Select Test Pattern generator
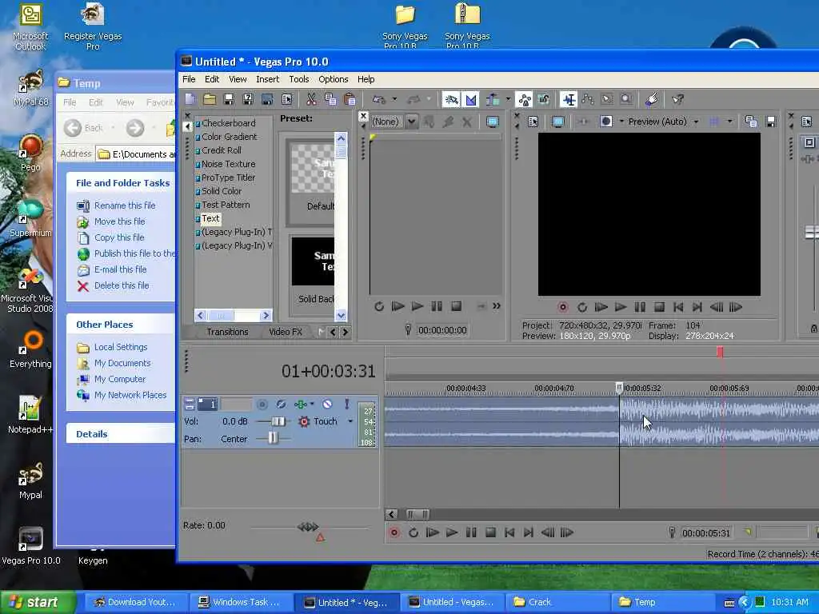This screenshot has height=614, width=819. (x=226, y=205)
